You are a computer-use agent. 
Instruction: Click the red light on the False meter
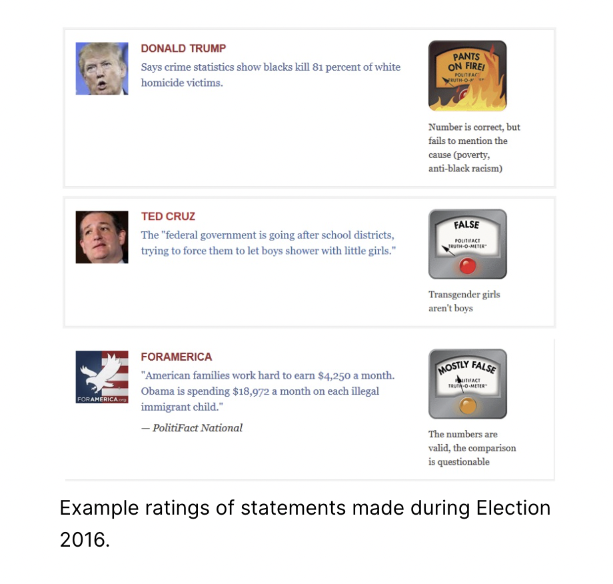tap(467, 266)
